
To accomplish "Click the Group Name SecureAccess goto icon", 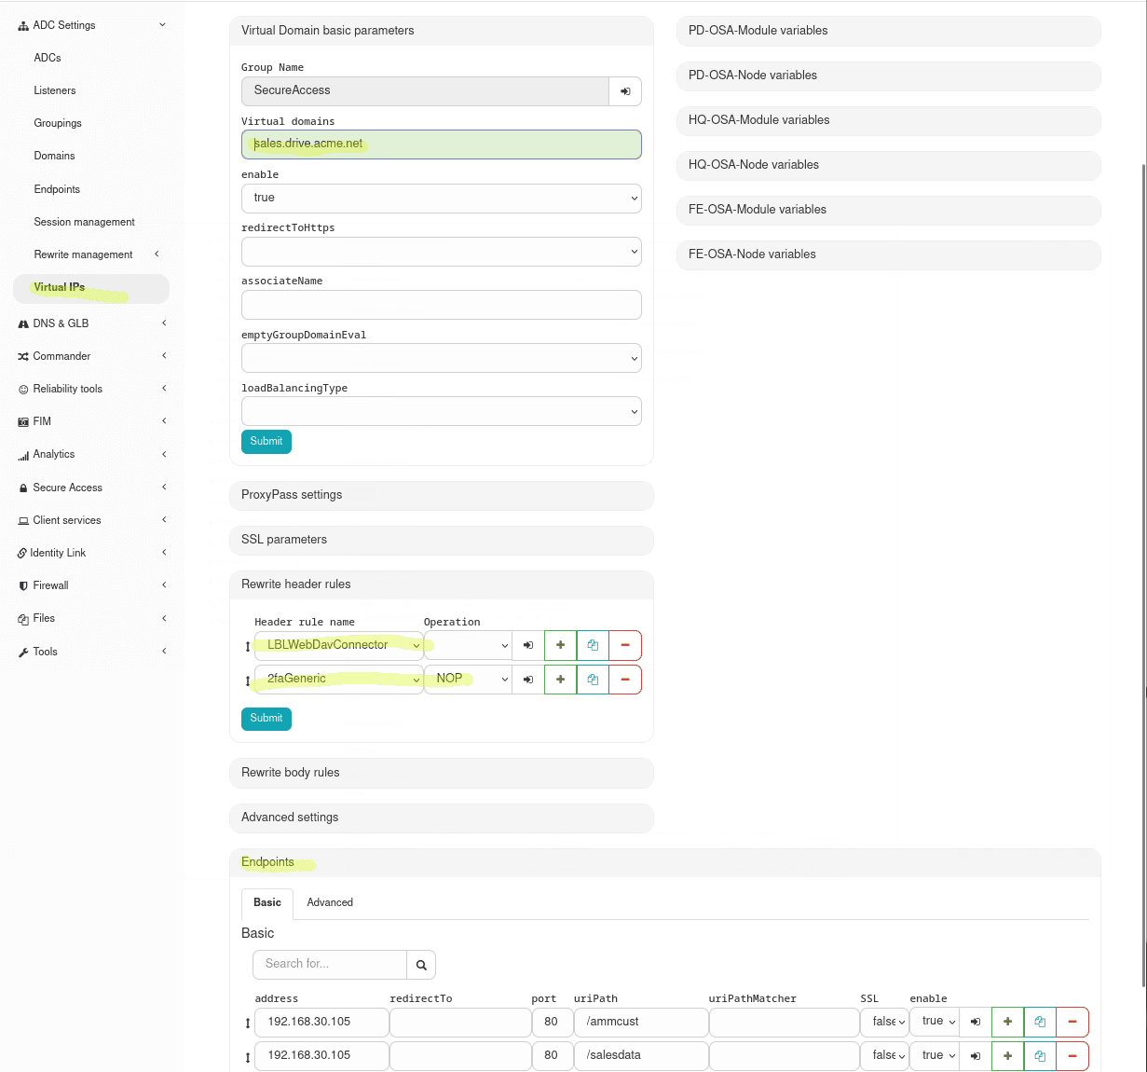I will pos(625,91).
